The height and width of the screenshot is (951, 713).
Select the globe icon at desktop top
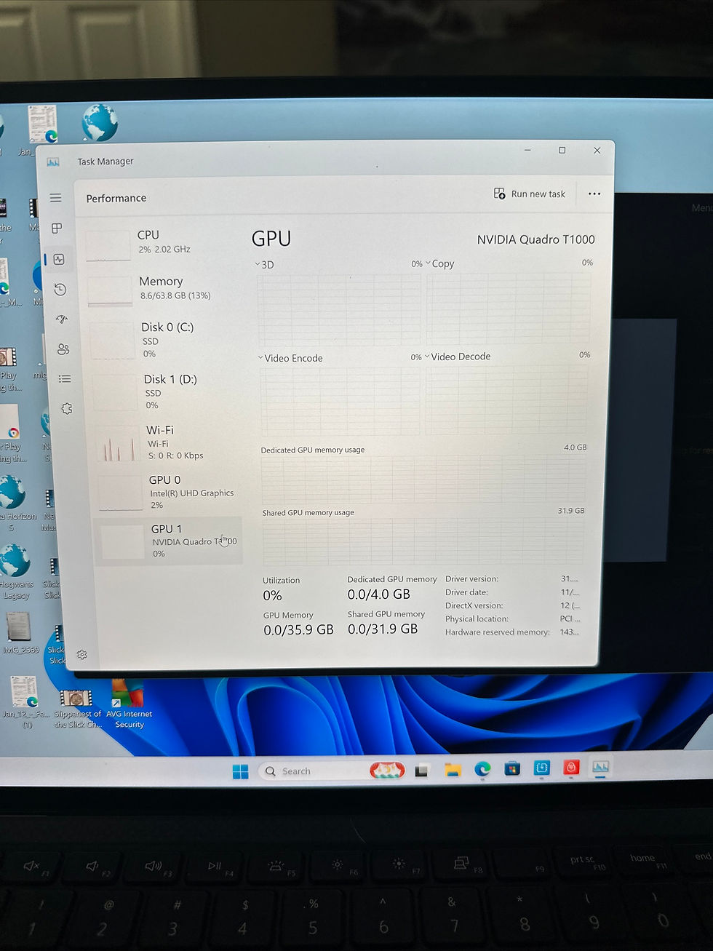click(99, 123)
